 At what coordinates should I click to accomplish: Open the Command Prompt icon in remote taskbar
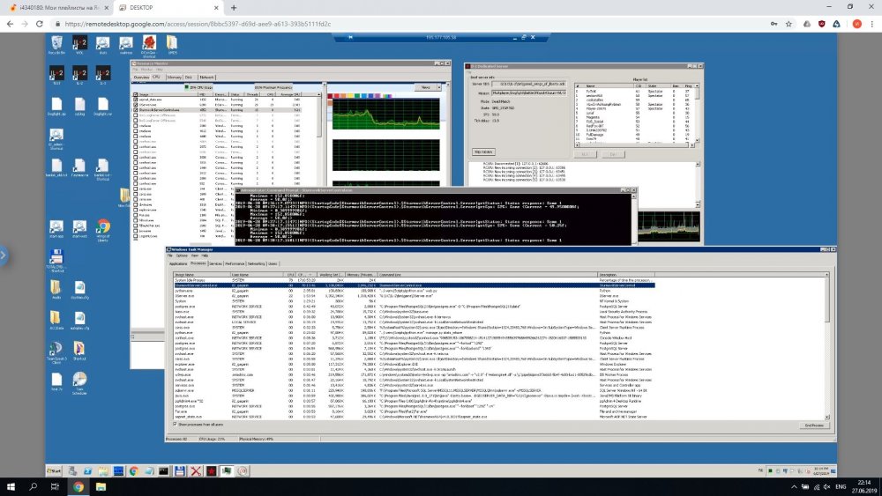[x=163, y=470]
